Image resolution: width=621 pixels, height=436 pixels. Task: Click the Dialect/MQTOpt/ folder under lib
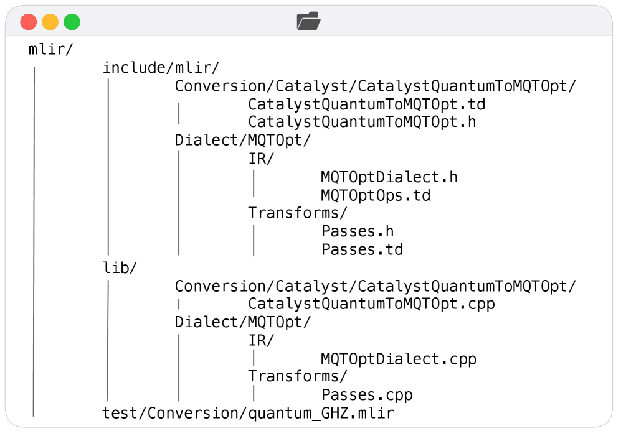242,323
